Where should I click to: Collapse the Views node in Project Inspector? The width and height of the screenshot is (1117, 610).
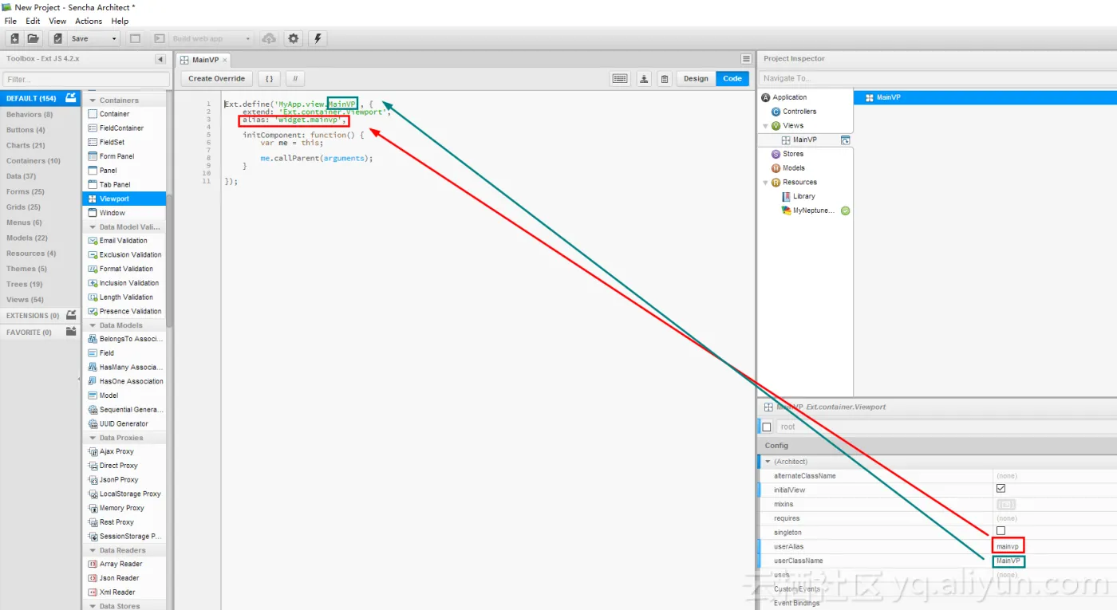coord(766,126)
